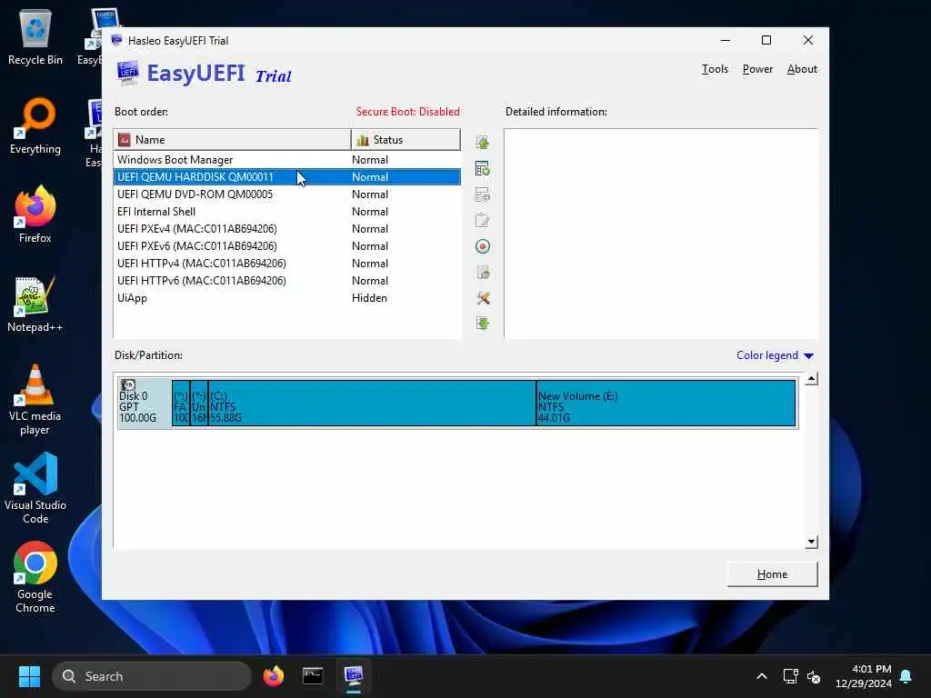This screenshot has height=698, width=931.
Task: Open the Windows Start menu
Action: coord(29,676)
